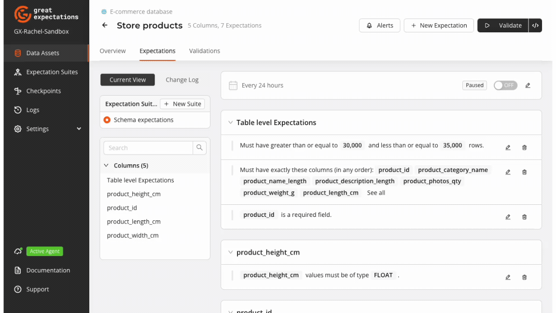Open the Change Log view
Image resolution: width=556 pixels, height=313 pixels.
[182, 80]
